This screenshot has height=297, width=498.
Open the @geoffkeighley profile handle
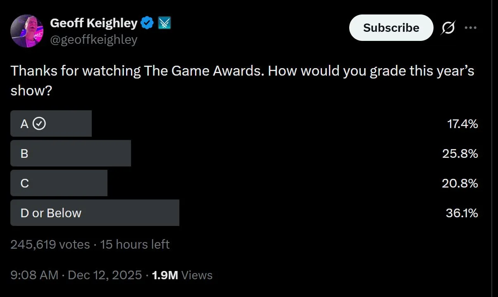[93, 40]
